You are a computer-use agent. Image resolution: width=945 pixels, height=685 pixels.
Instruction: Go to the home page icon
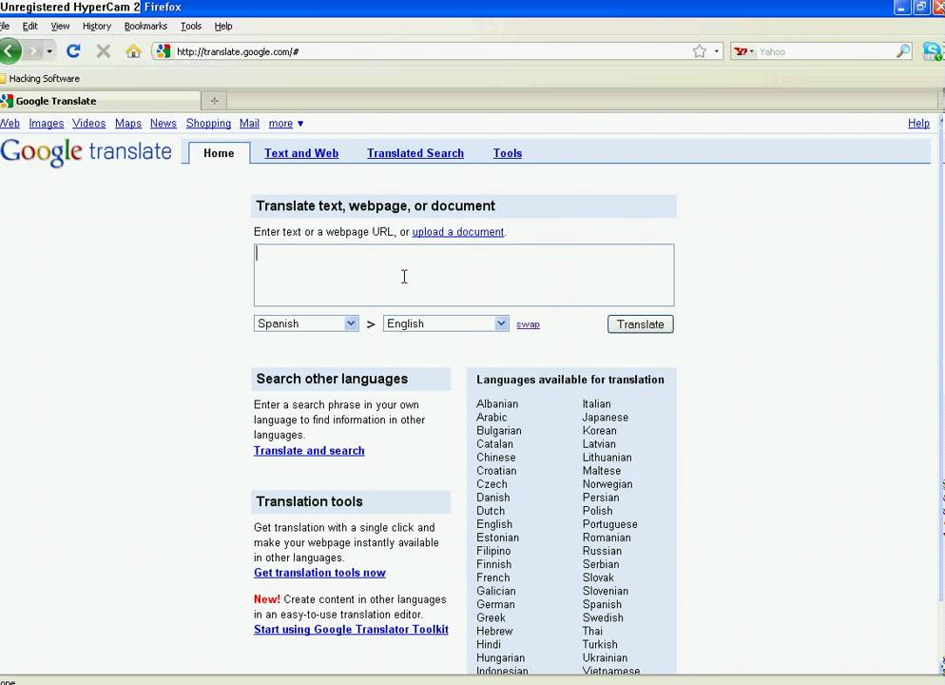[133, 51]
